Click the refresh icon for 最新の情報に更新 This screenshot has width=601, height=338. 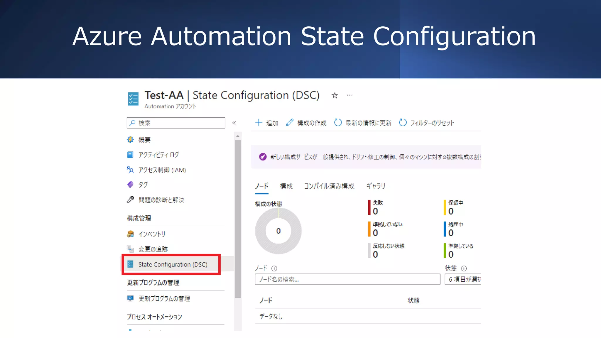(x=338, y=122)
